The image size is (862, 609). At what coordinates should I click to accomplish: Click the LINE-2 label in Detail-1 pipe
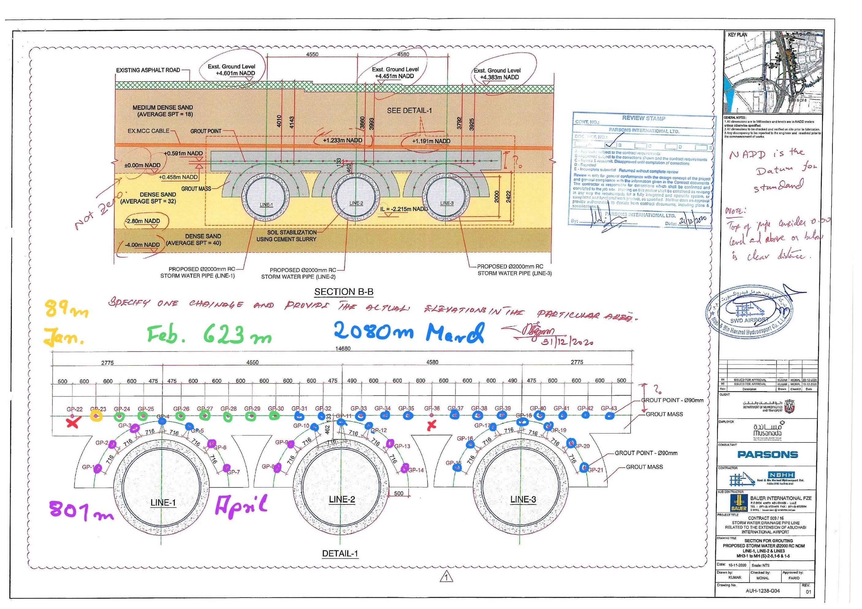pos(342,499)
